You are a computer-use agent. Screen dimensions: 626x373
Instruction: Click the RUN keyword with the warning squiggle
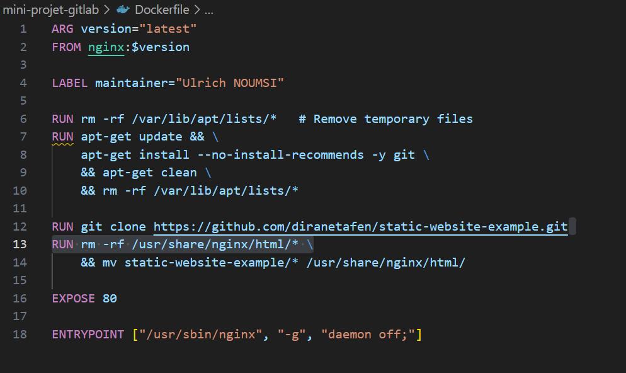pos(62,136)
